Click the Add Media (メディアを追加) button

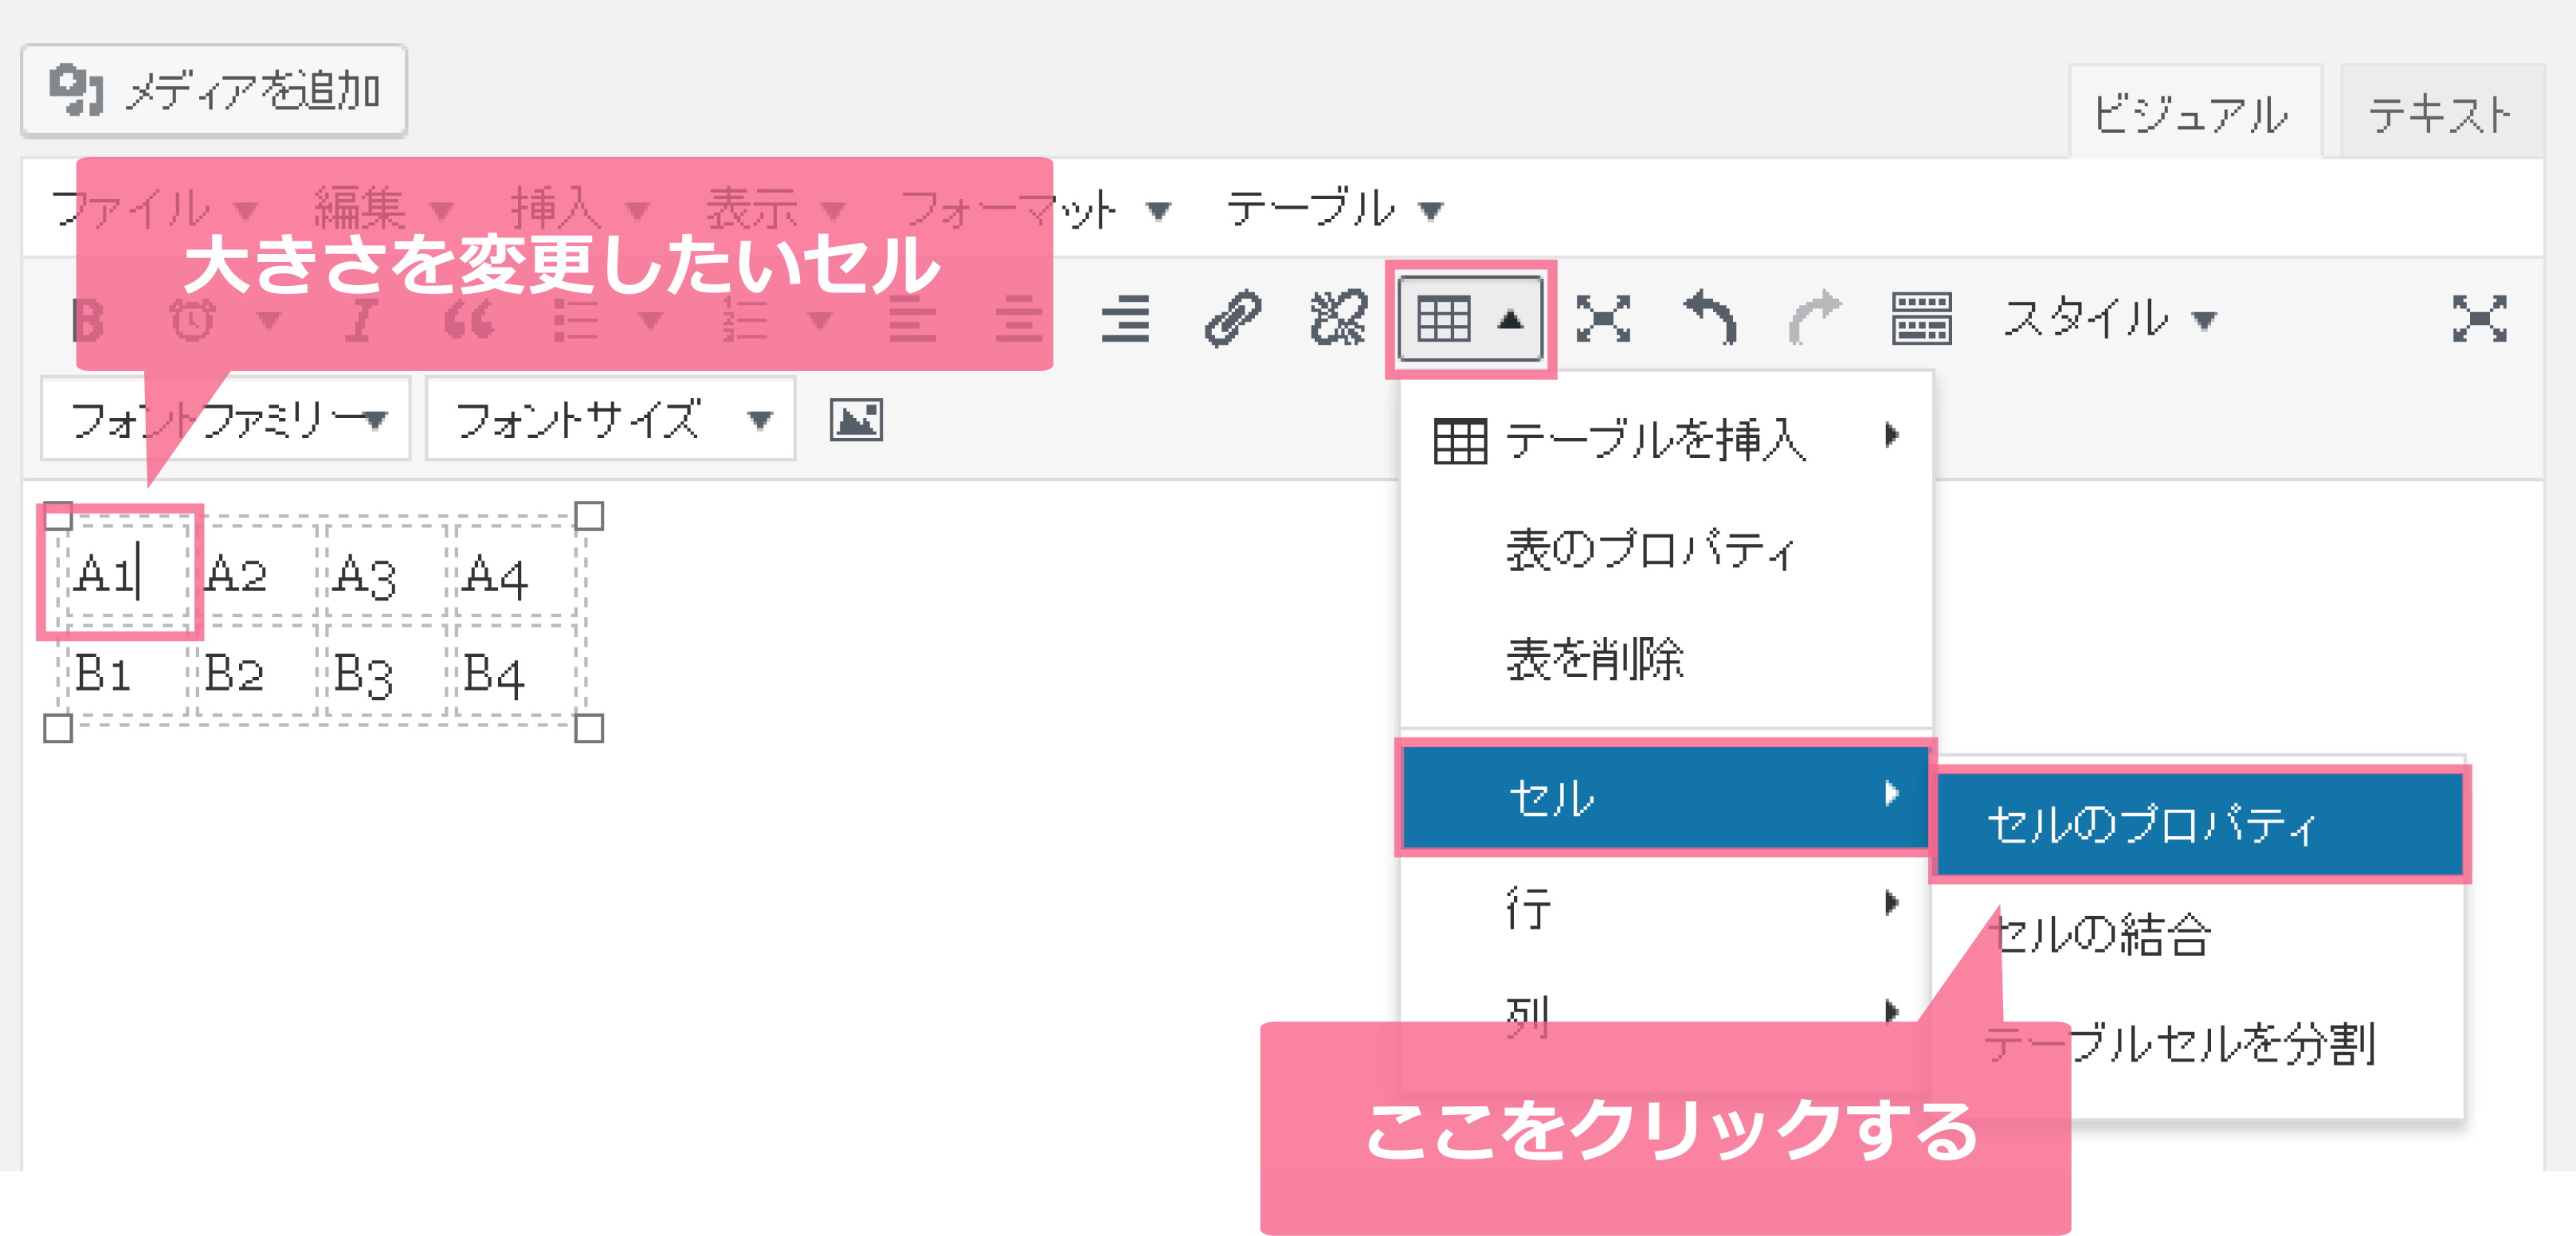214,91
